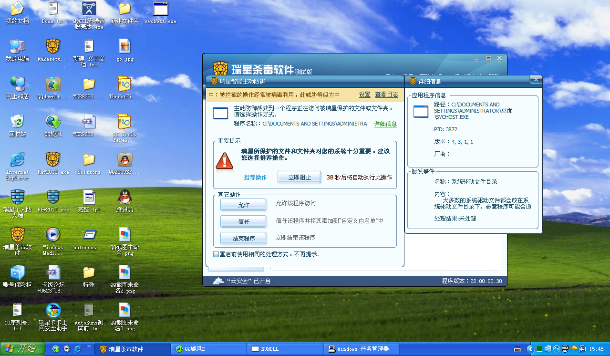Select ThreatFi... desktop icon
Screen dimensions: 610x356
tap(124, 88)
